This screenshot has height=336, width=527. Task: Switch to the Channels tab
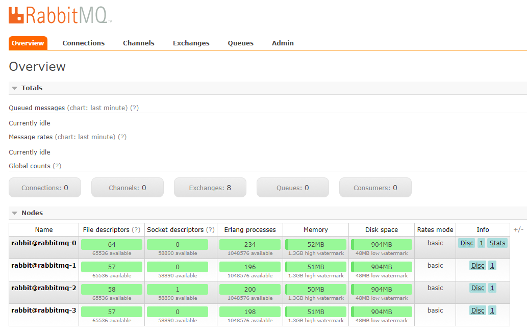[x=138, y=43]
